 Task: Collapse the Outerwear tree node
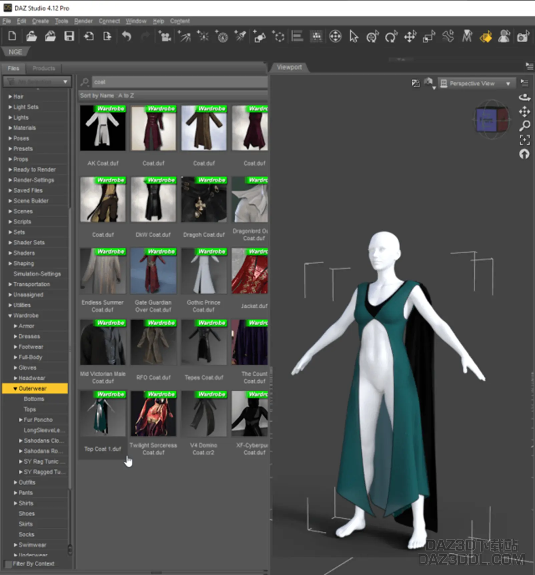pos(15,388)
